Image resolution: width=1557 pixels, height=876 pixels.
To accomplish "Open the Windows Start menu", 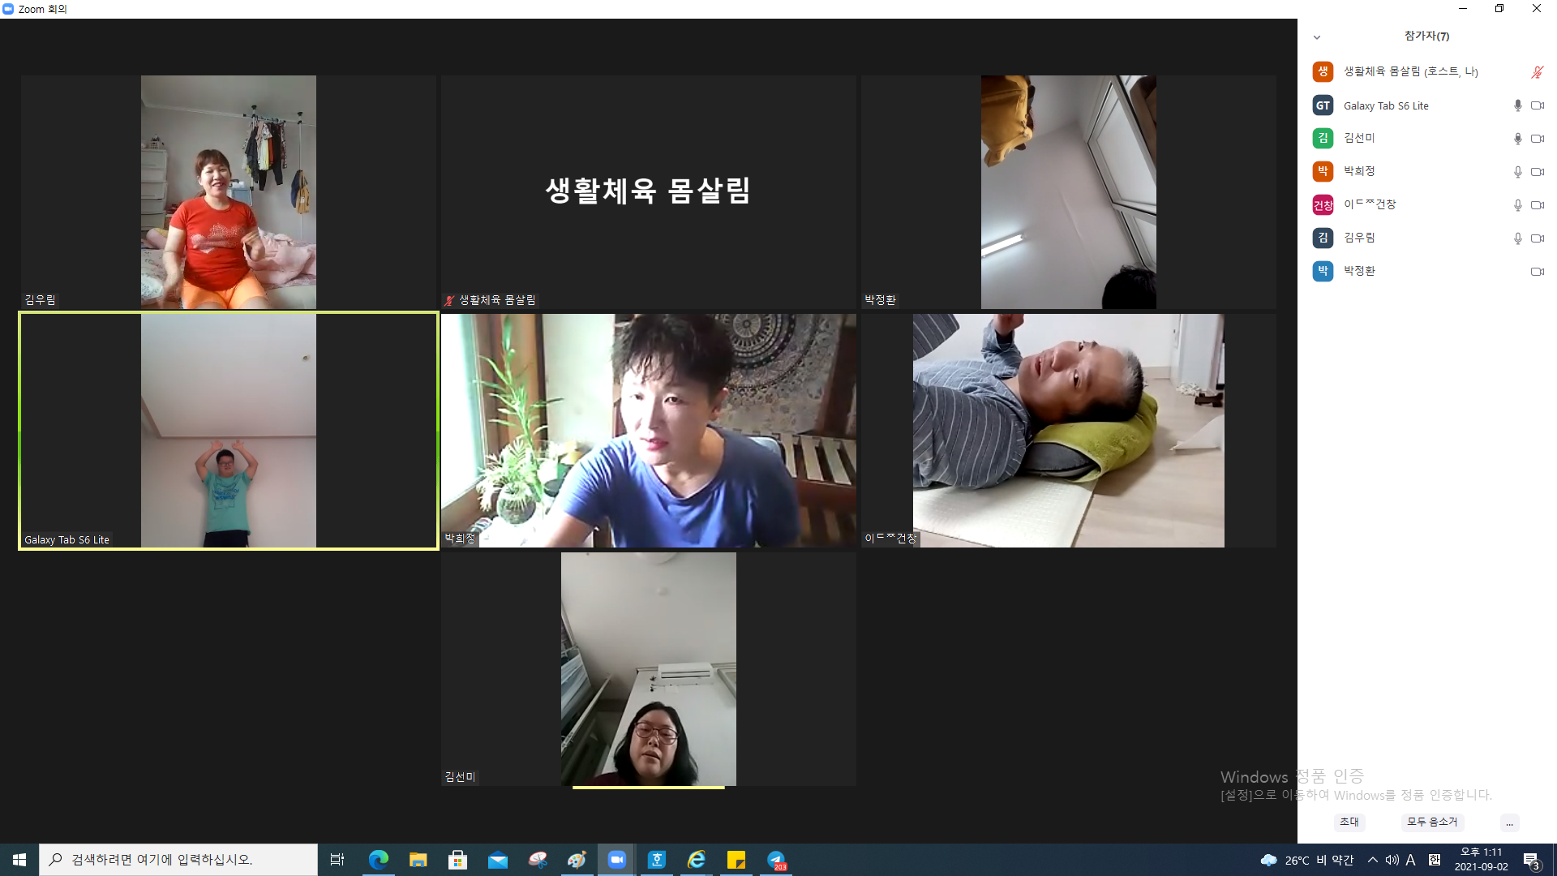I will click(x=19, y=860).
